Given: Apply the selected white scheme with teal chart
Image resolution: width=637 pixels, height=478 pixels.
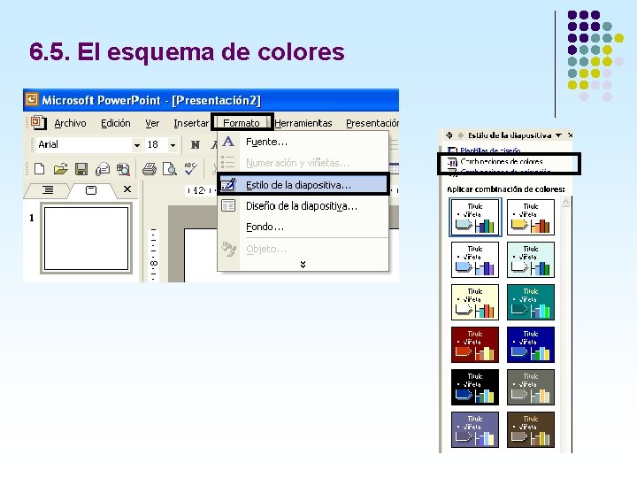Looking at the screenshot, I should 475,218.
